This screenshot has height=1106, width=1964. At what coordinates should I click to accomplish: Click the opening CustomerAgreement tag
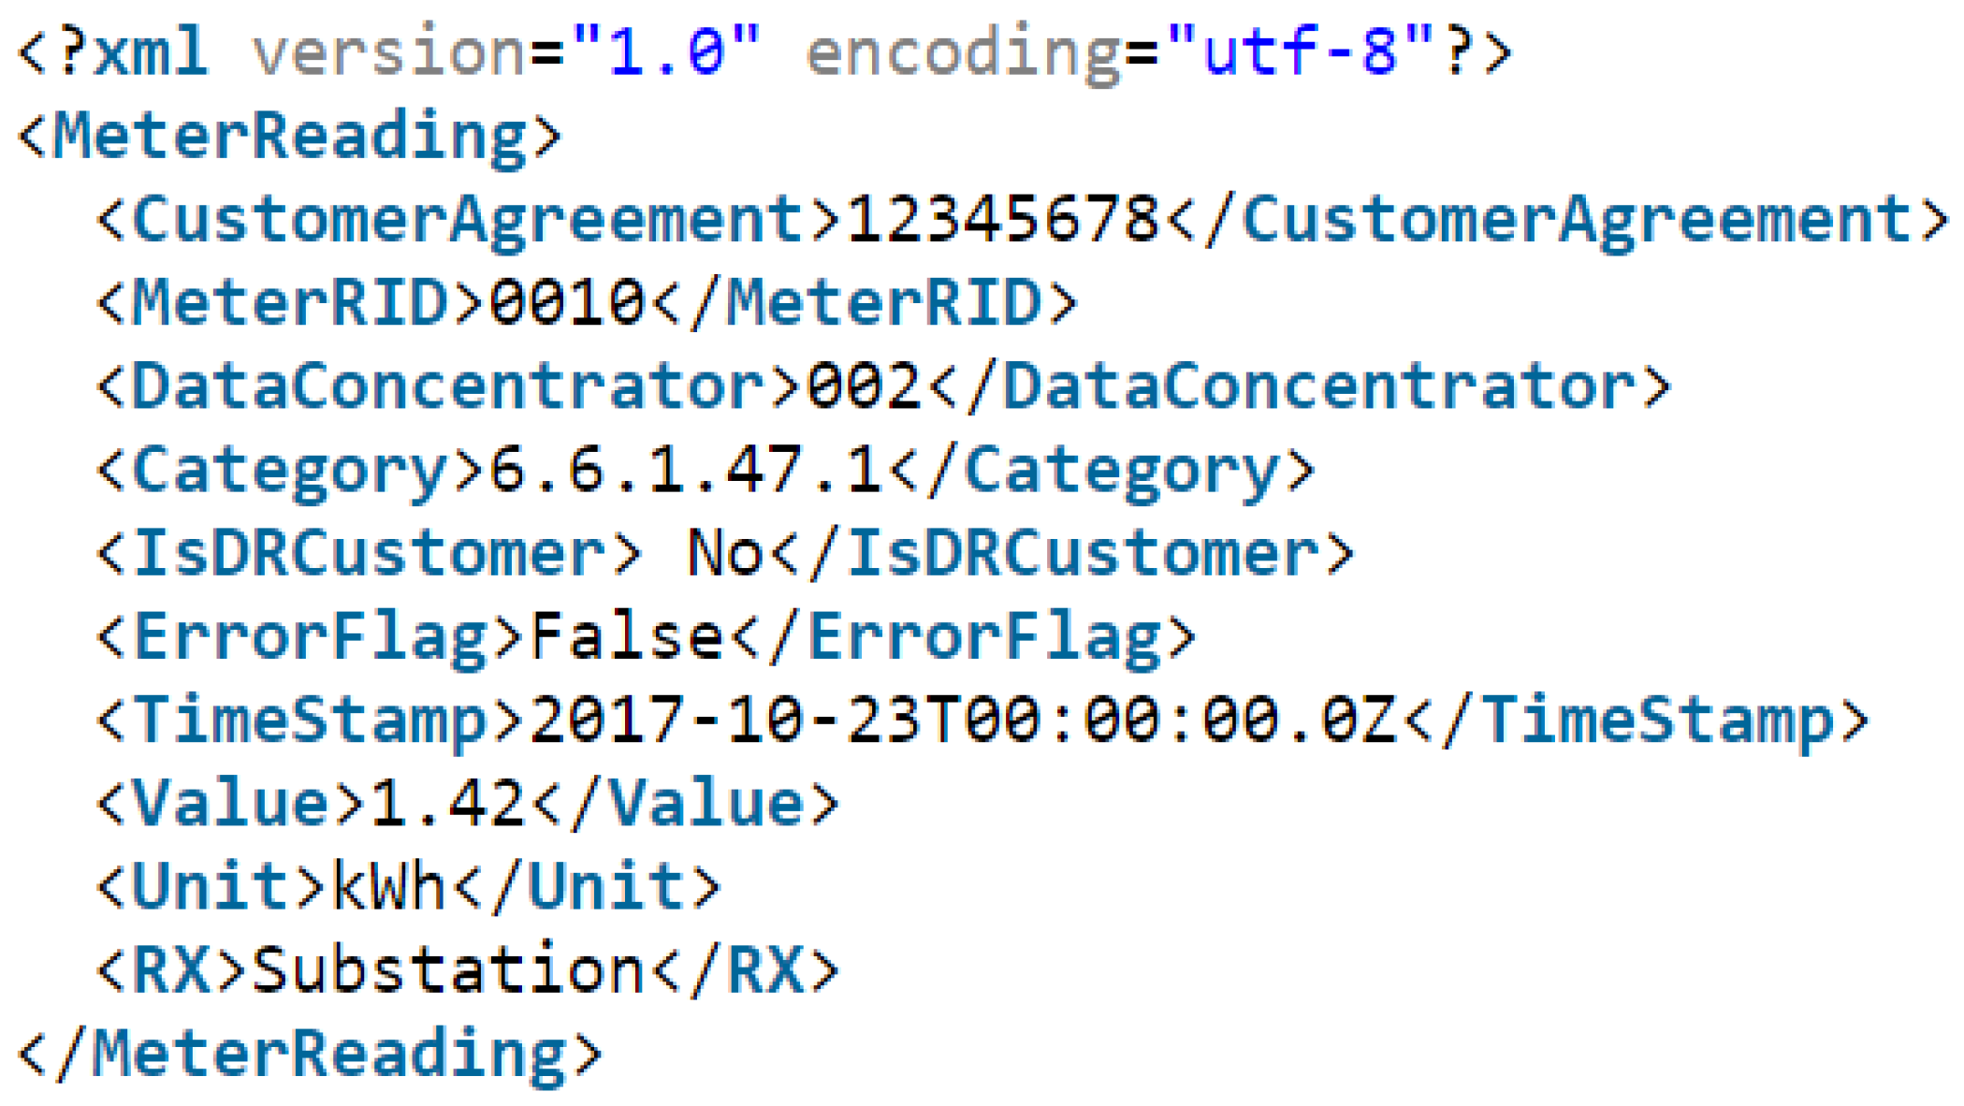pyautogui.click(x=468, y=221)
